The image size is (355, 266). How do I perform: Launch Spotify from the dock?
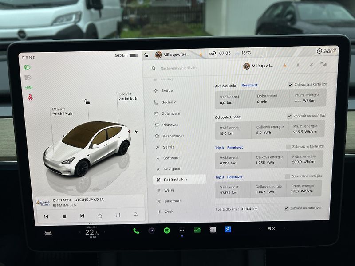[167, 231]
